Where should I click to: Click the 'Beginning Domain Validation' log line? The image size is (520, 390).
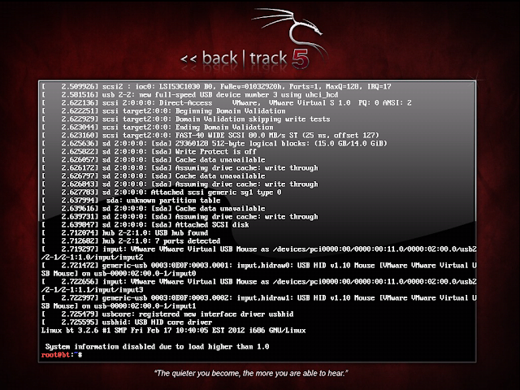163,111
